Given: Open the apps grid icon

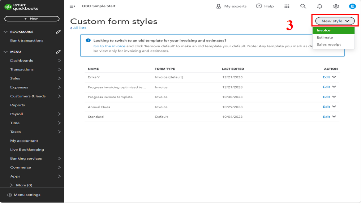Looking at the screenshot, I should [x=287, y=6].
